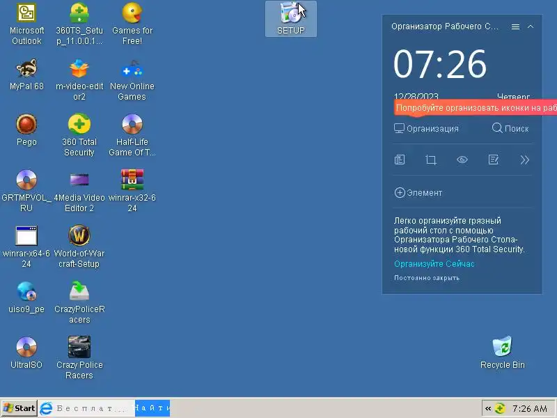557x418 pixels.
Task: Select GRTMPVOL_RU disc image icon
Action: (26, 191)
